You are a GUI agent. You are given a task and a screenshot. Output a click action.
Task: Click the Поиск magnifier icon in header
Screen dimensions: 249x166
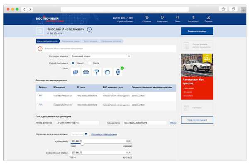point(178,18)
